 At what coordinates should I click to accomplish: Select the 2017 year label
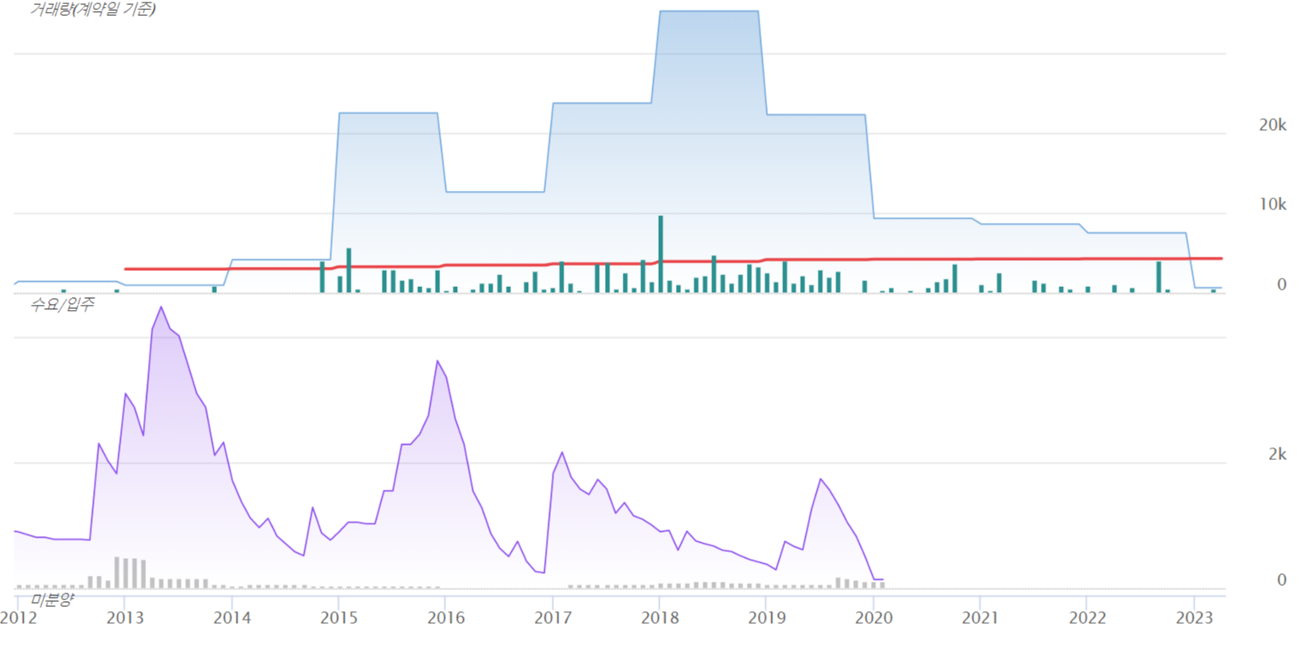click(553, 620)
